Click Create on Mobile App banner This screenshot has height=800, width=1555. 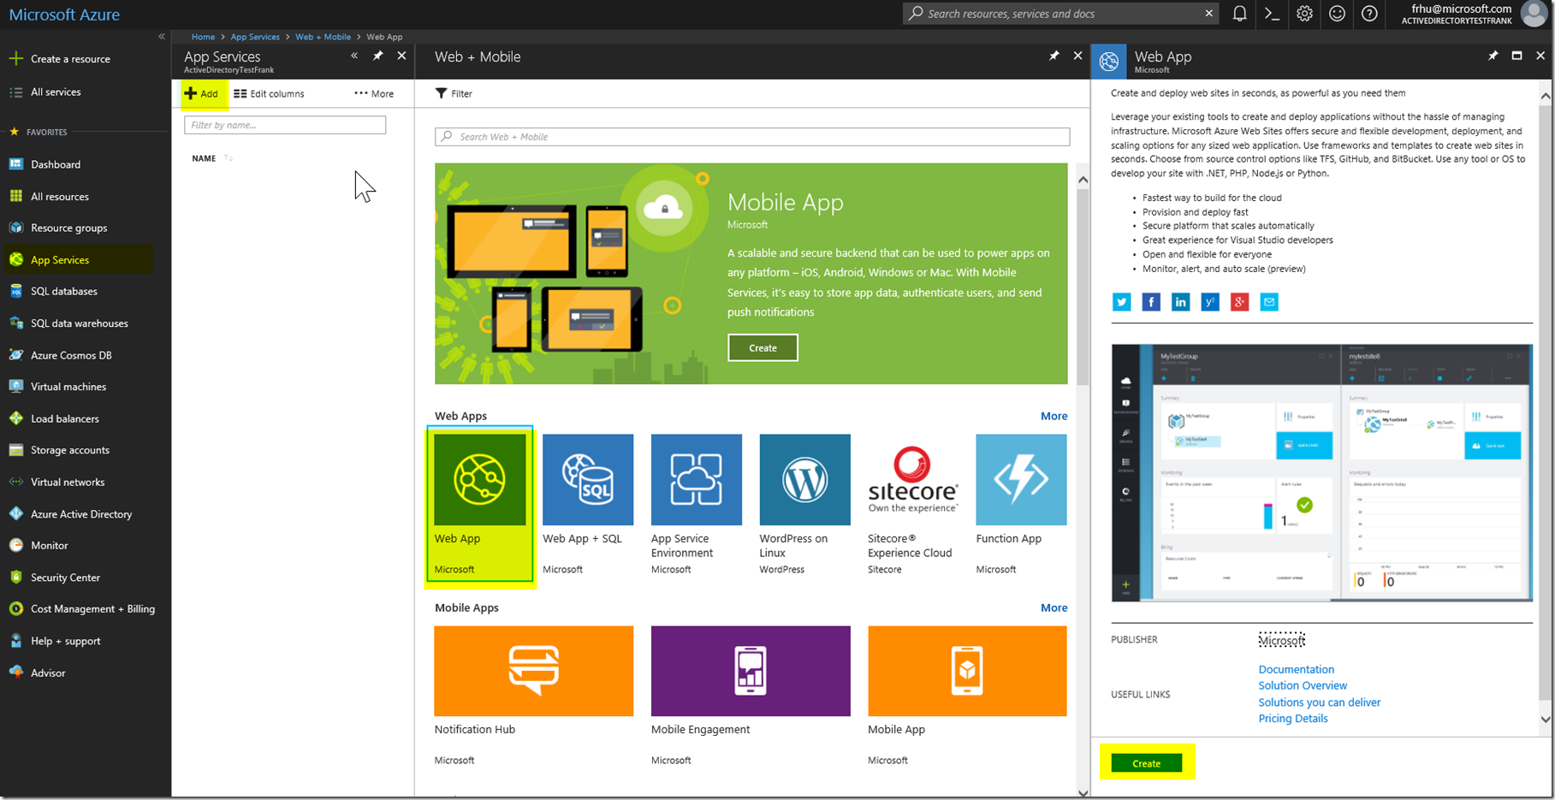763,347
